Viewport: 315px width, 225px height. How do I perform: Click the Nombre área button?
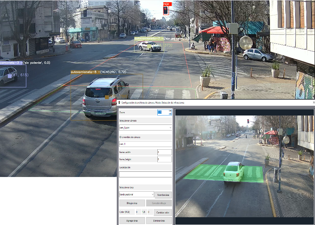[x=163, y=195]
